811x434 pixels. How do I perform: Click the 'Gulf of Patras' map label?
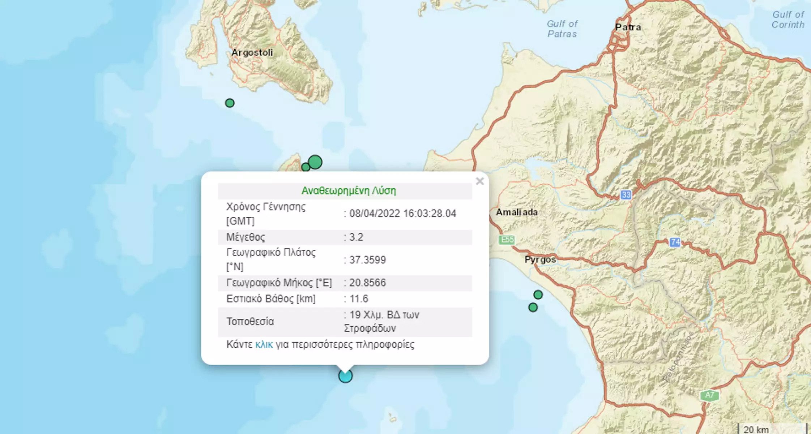pos(562,29)
